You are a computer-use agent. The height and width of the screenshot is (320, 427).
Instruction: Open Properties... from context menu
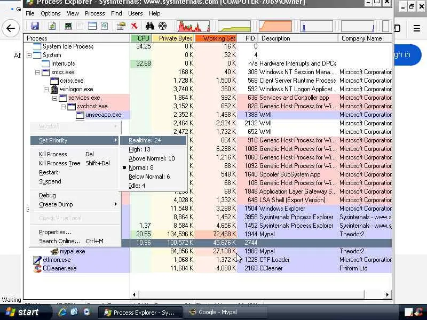tap(75, 232)
